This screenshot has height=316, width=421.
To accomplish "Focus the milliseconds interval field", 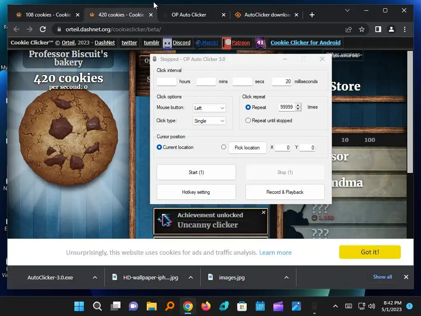I will (282, 81).
